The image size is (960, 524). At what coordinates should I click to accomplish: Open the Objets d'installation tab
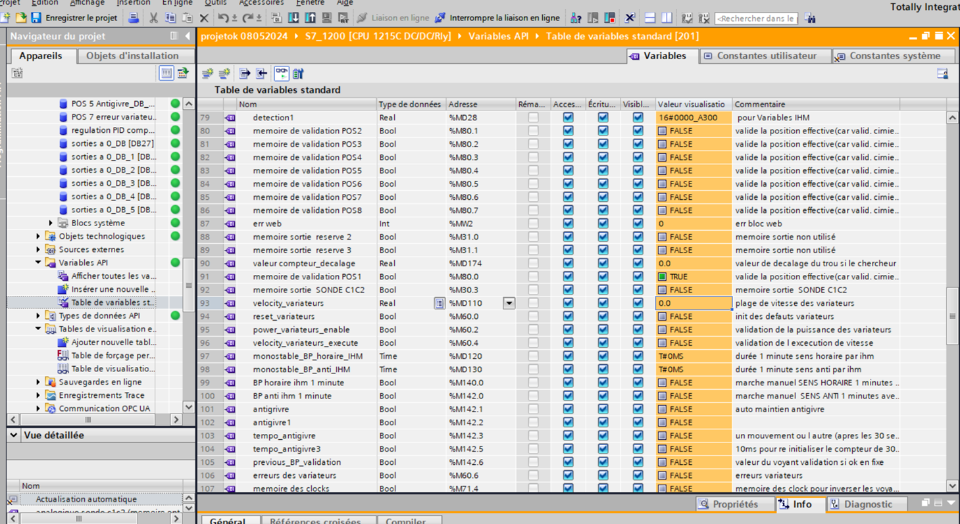click(x=132, y=56)
